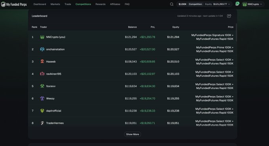Click PnL value +$20,102.97

point(148,74)
